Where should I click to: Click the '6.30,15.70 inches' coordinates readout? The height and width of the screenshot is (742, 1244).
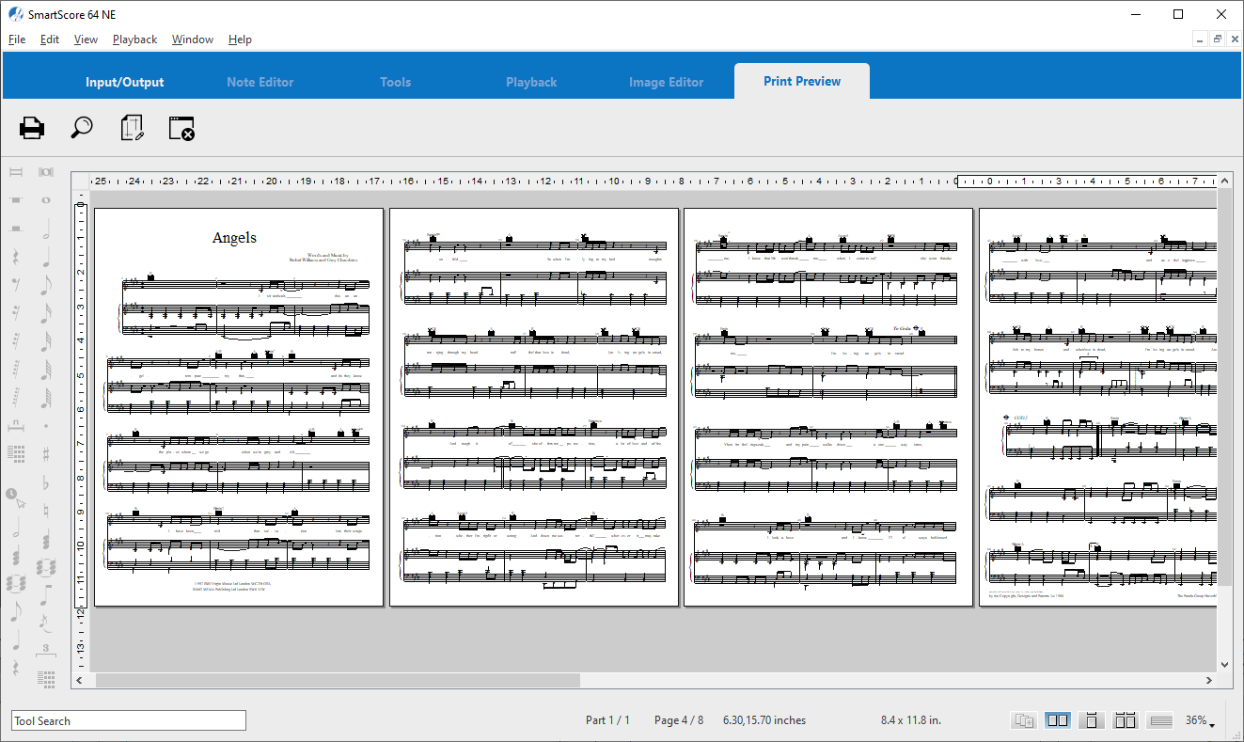(764, 720)
